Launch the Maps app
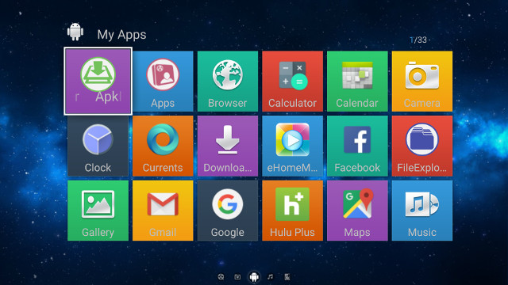This screenshot has height=285, width=508. (x=357, y=211)
